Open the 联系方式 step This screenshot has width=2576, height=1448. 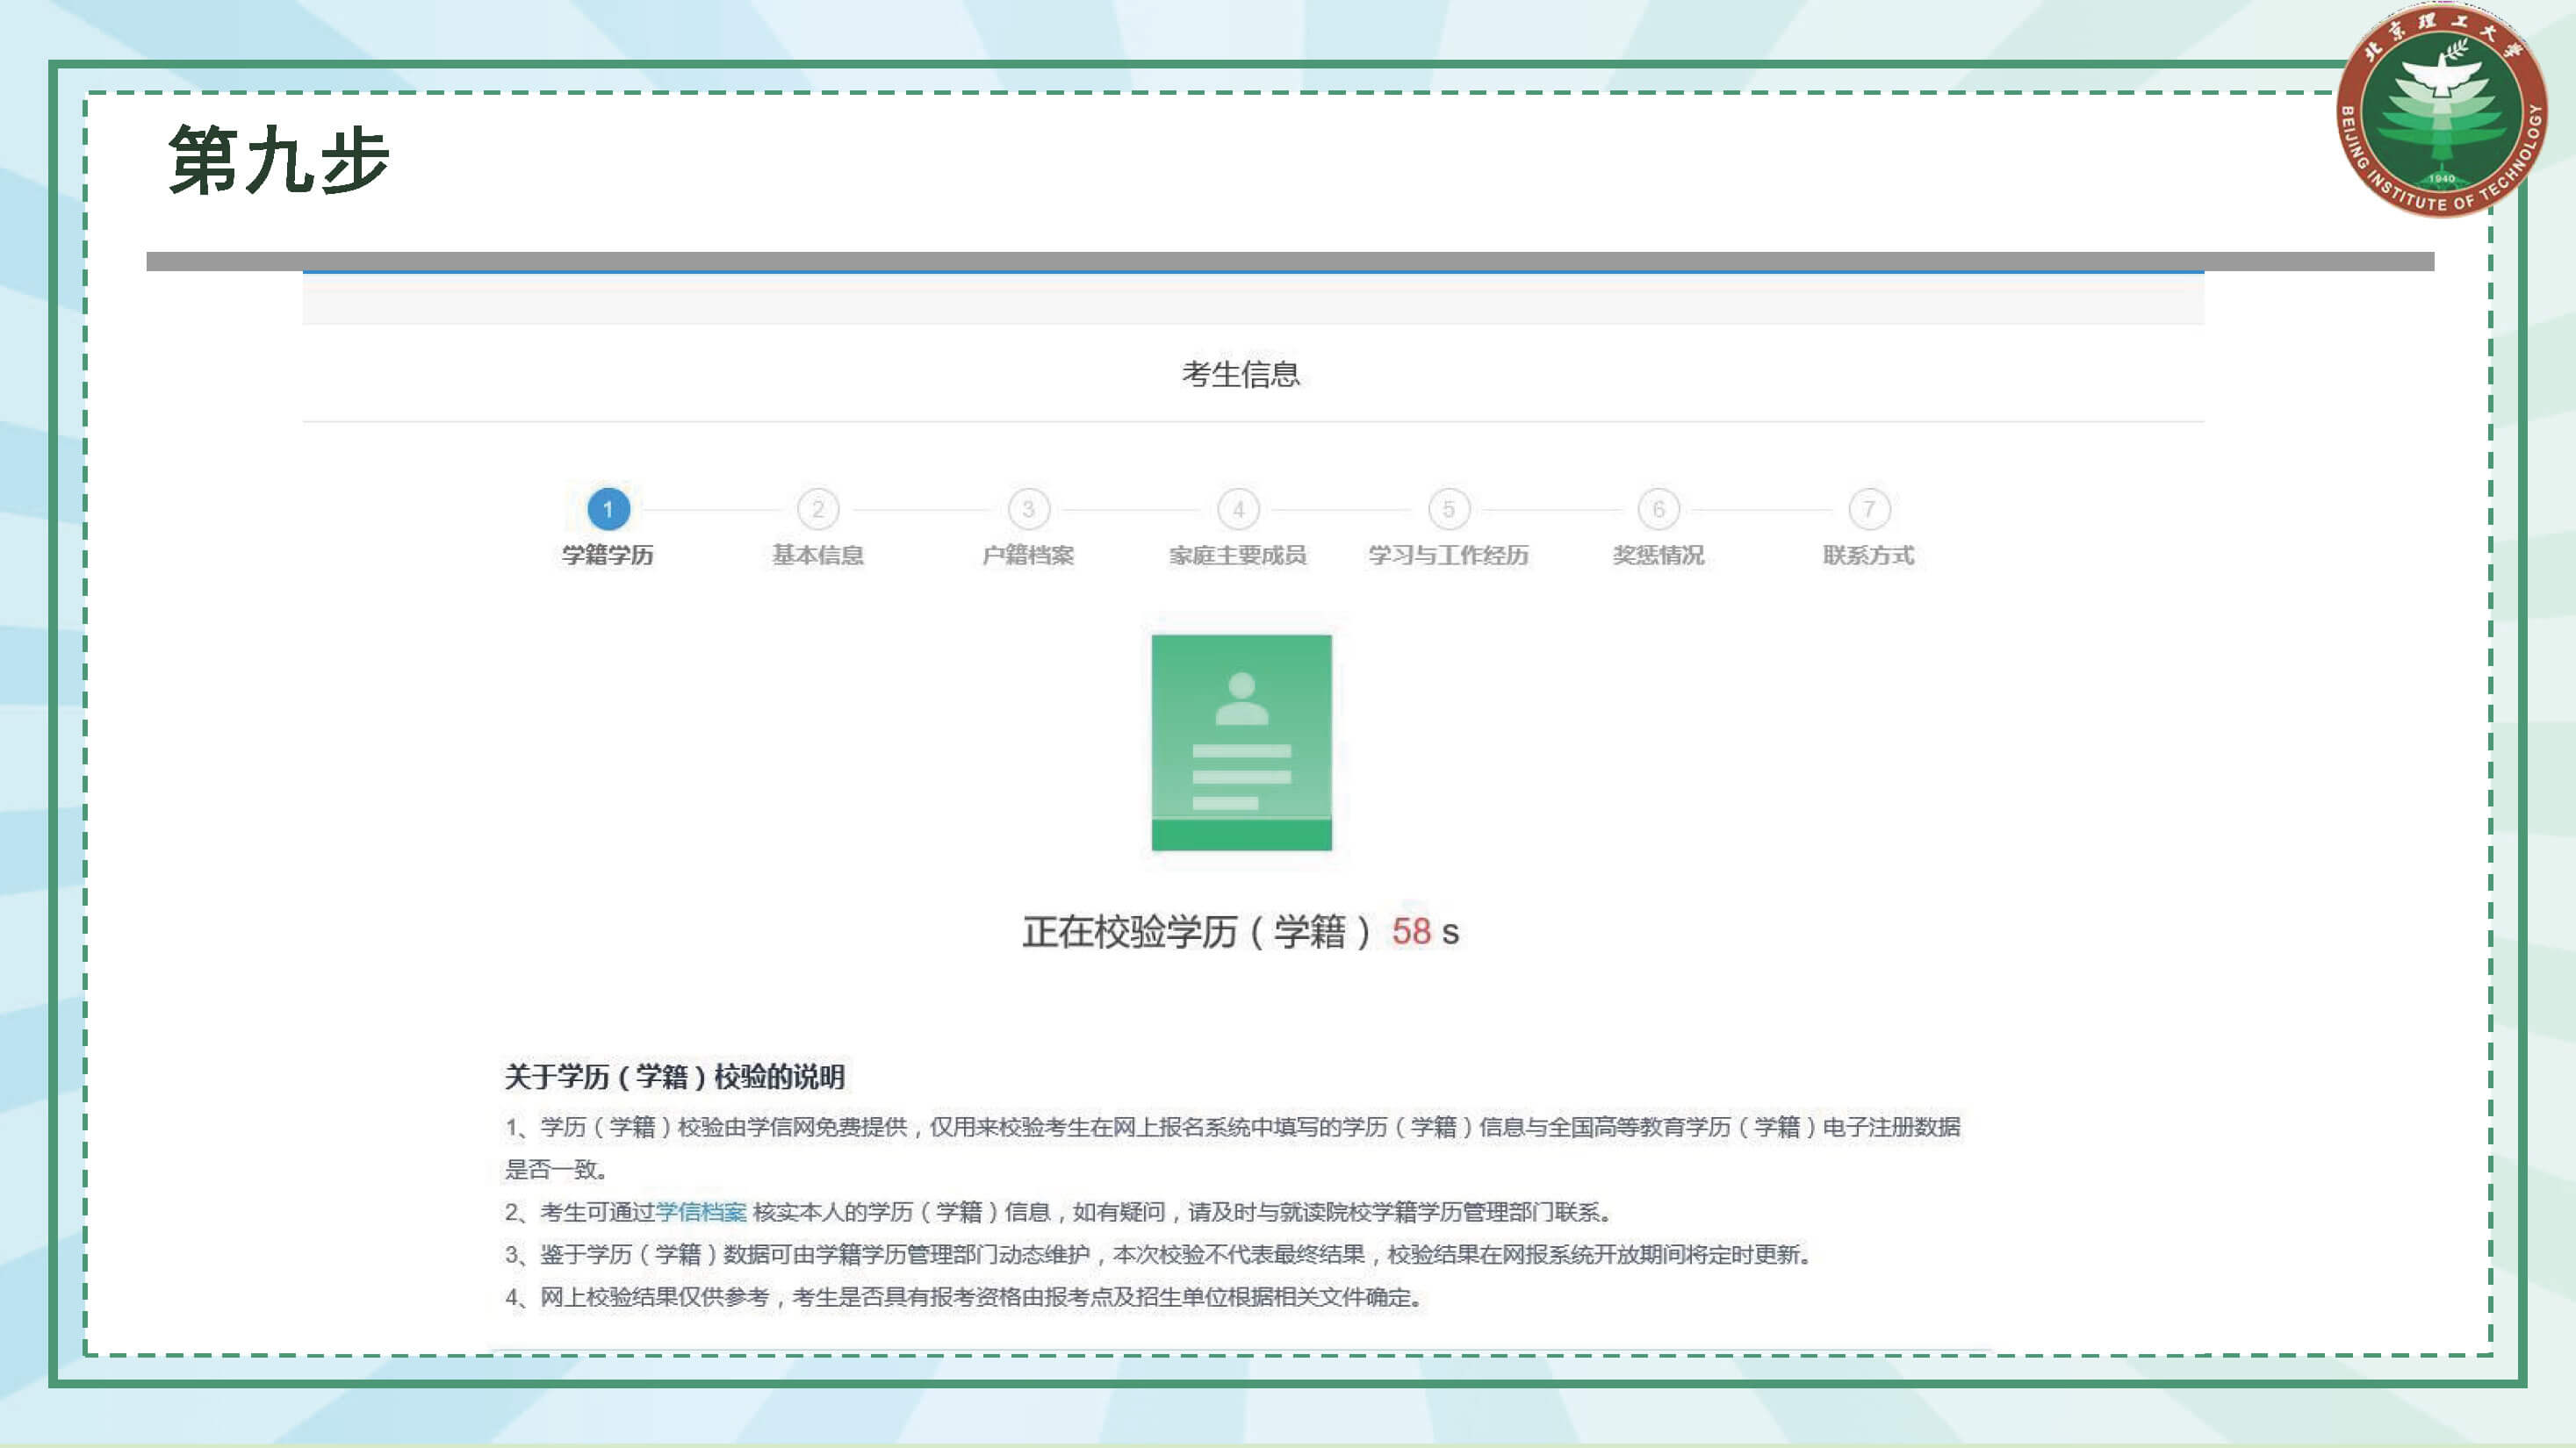pyautogui.click(x=1868, y=556)
